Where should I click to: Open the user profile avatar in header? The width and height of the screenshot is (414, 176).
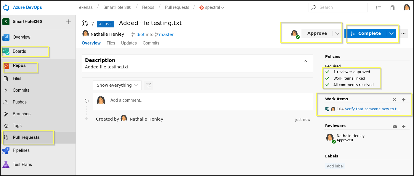click(x=407, y=7)
